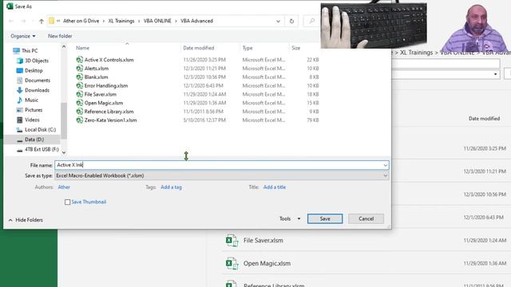This screenshot has height=287, width=511.
Task: Sort files by Size column header
Action: pos(295,48)
